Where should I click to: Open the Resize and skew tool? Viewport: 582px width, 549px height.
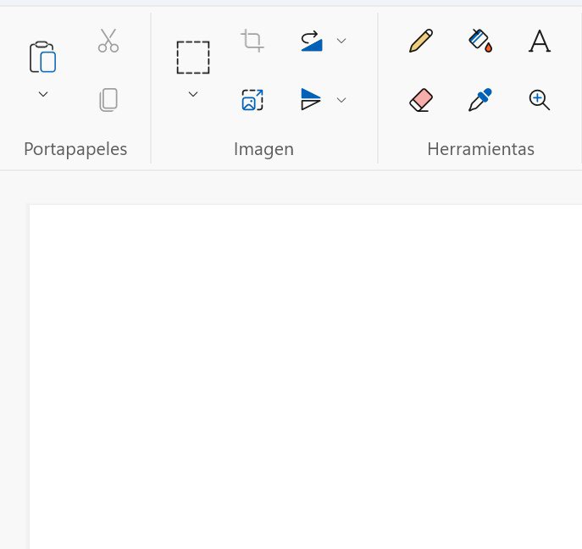tap(252, 100)
